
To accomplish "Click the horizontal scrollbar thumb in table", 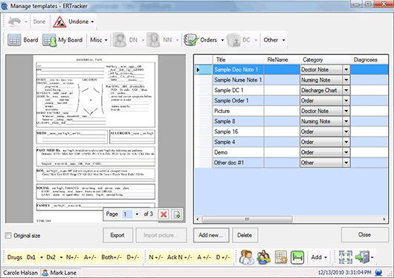I will pos(247,219).
